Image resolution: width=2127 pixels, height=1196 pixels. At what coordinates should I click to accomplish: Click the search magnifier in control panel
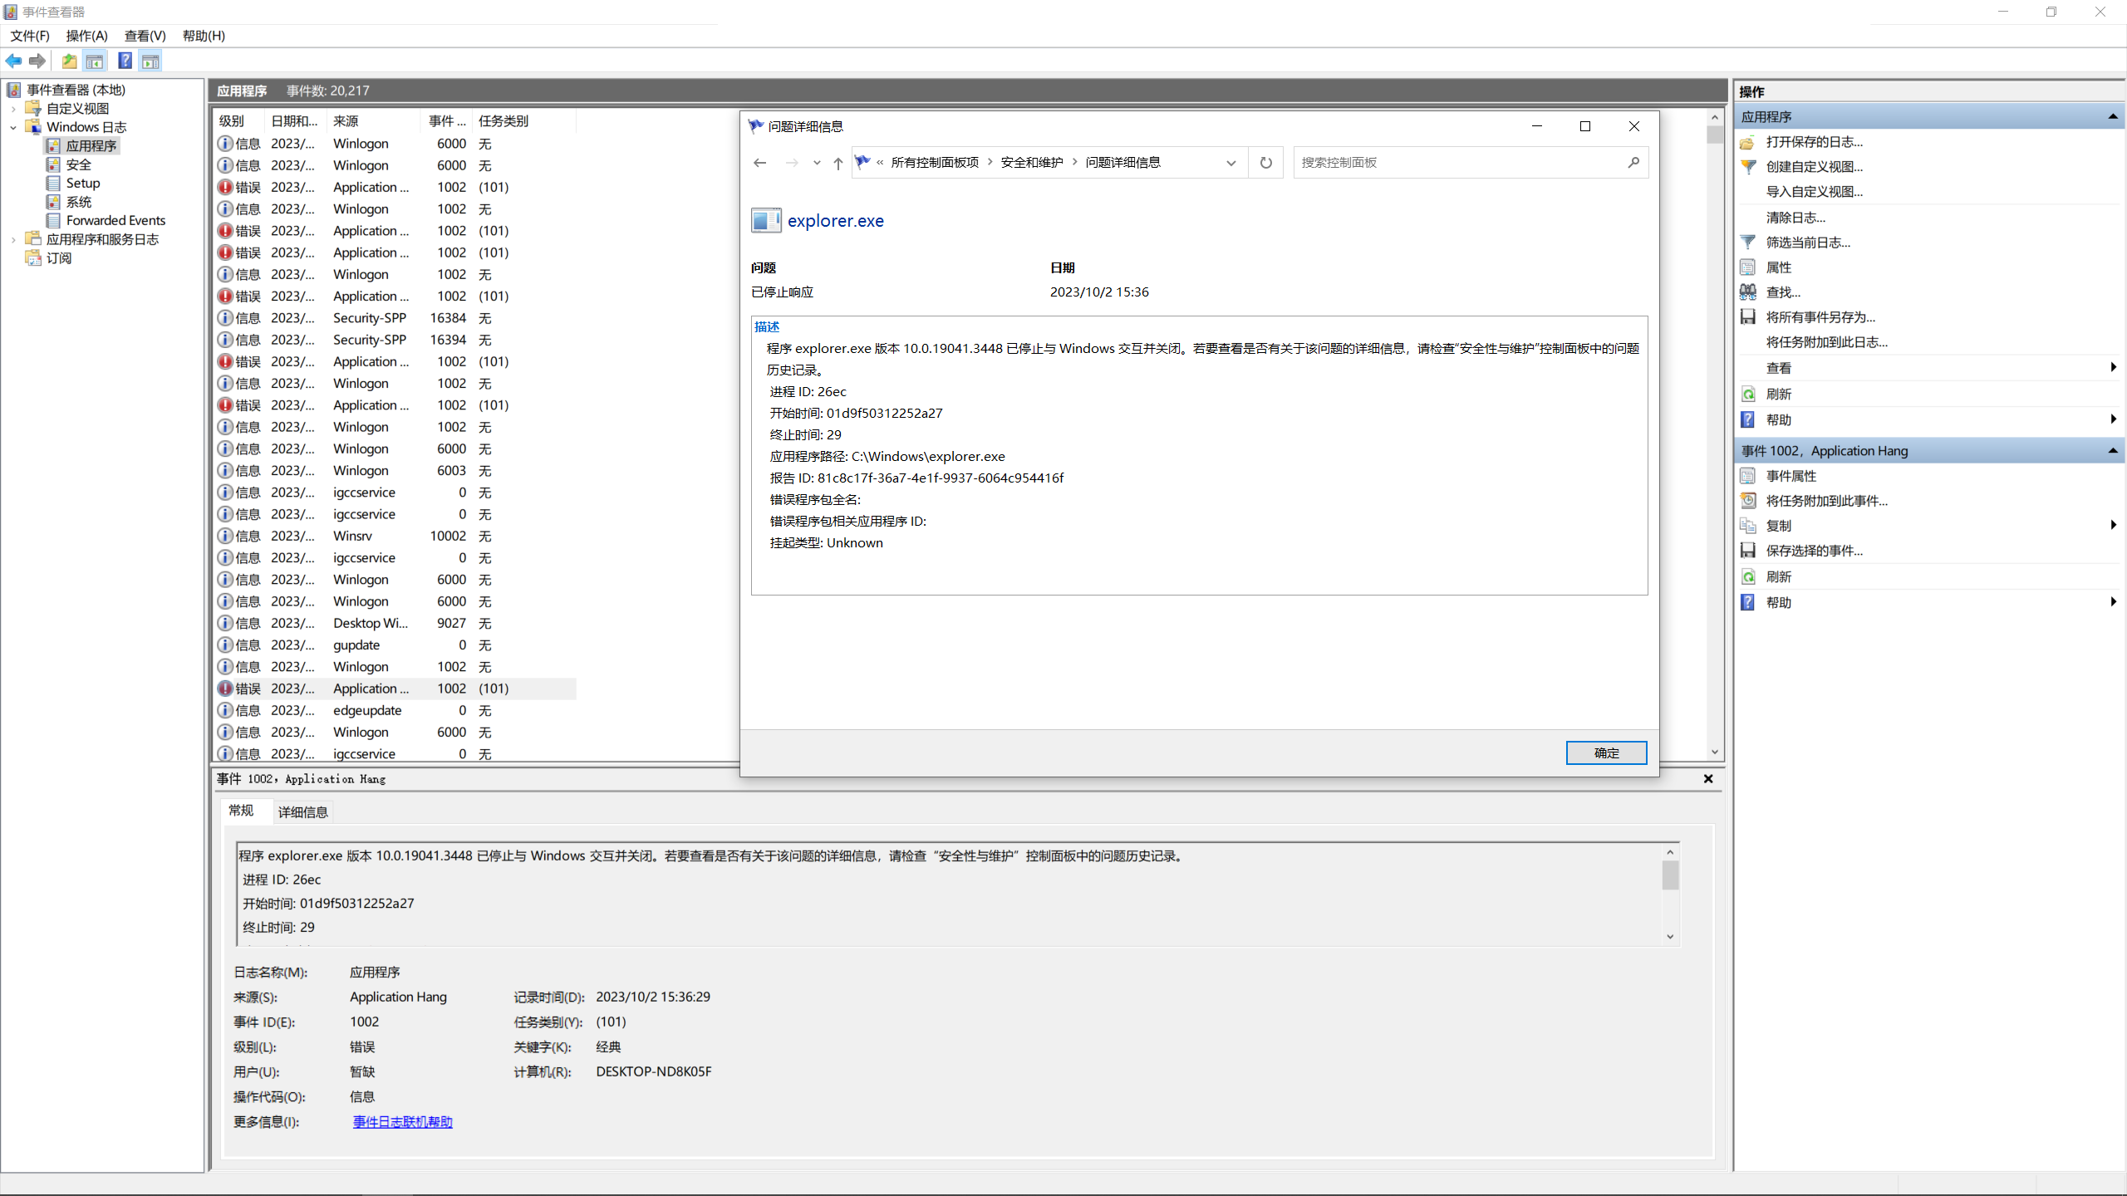click(x=1633, y=163)
